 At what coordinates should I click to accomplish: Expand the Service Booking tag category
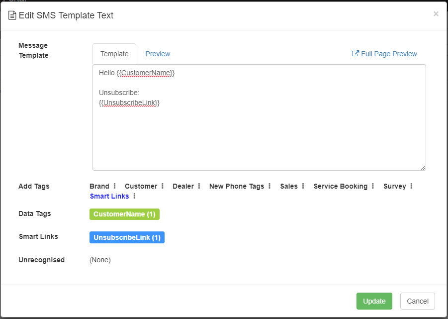tap(341, 186)
